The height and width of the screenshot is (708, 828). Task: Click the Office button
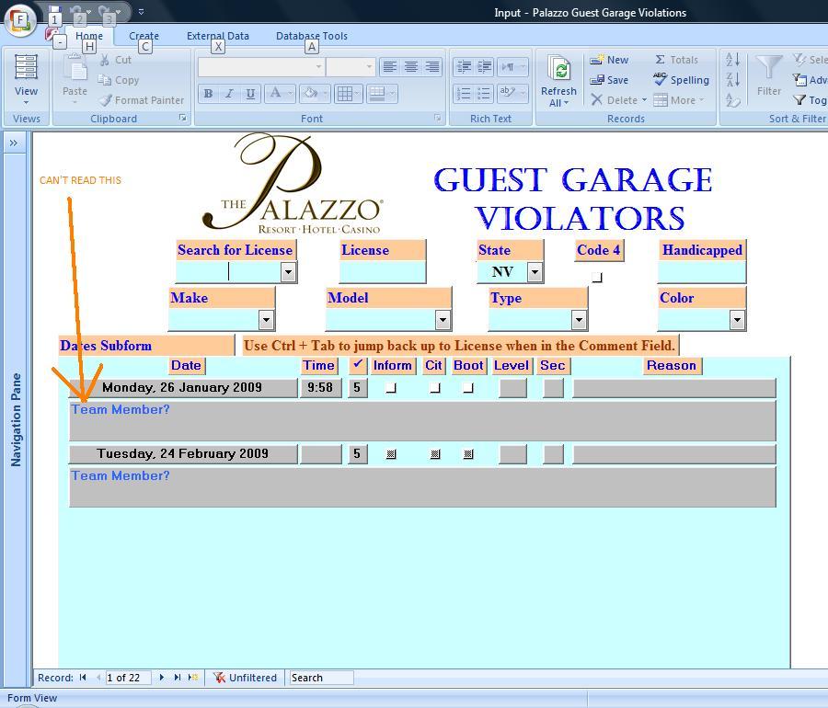[20, 21]
